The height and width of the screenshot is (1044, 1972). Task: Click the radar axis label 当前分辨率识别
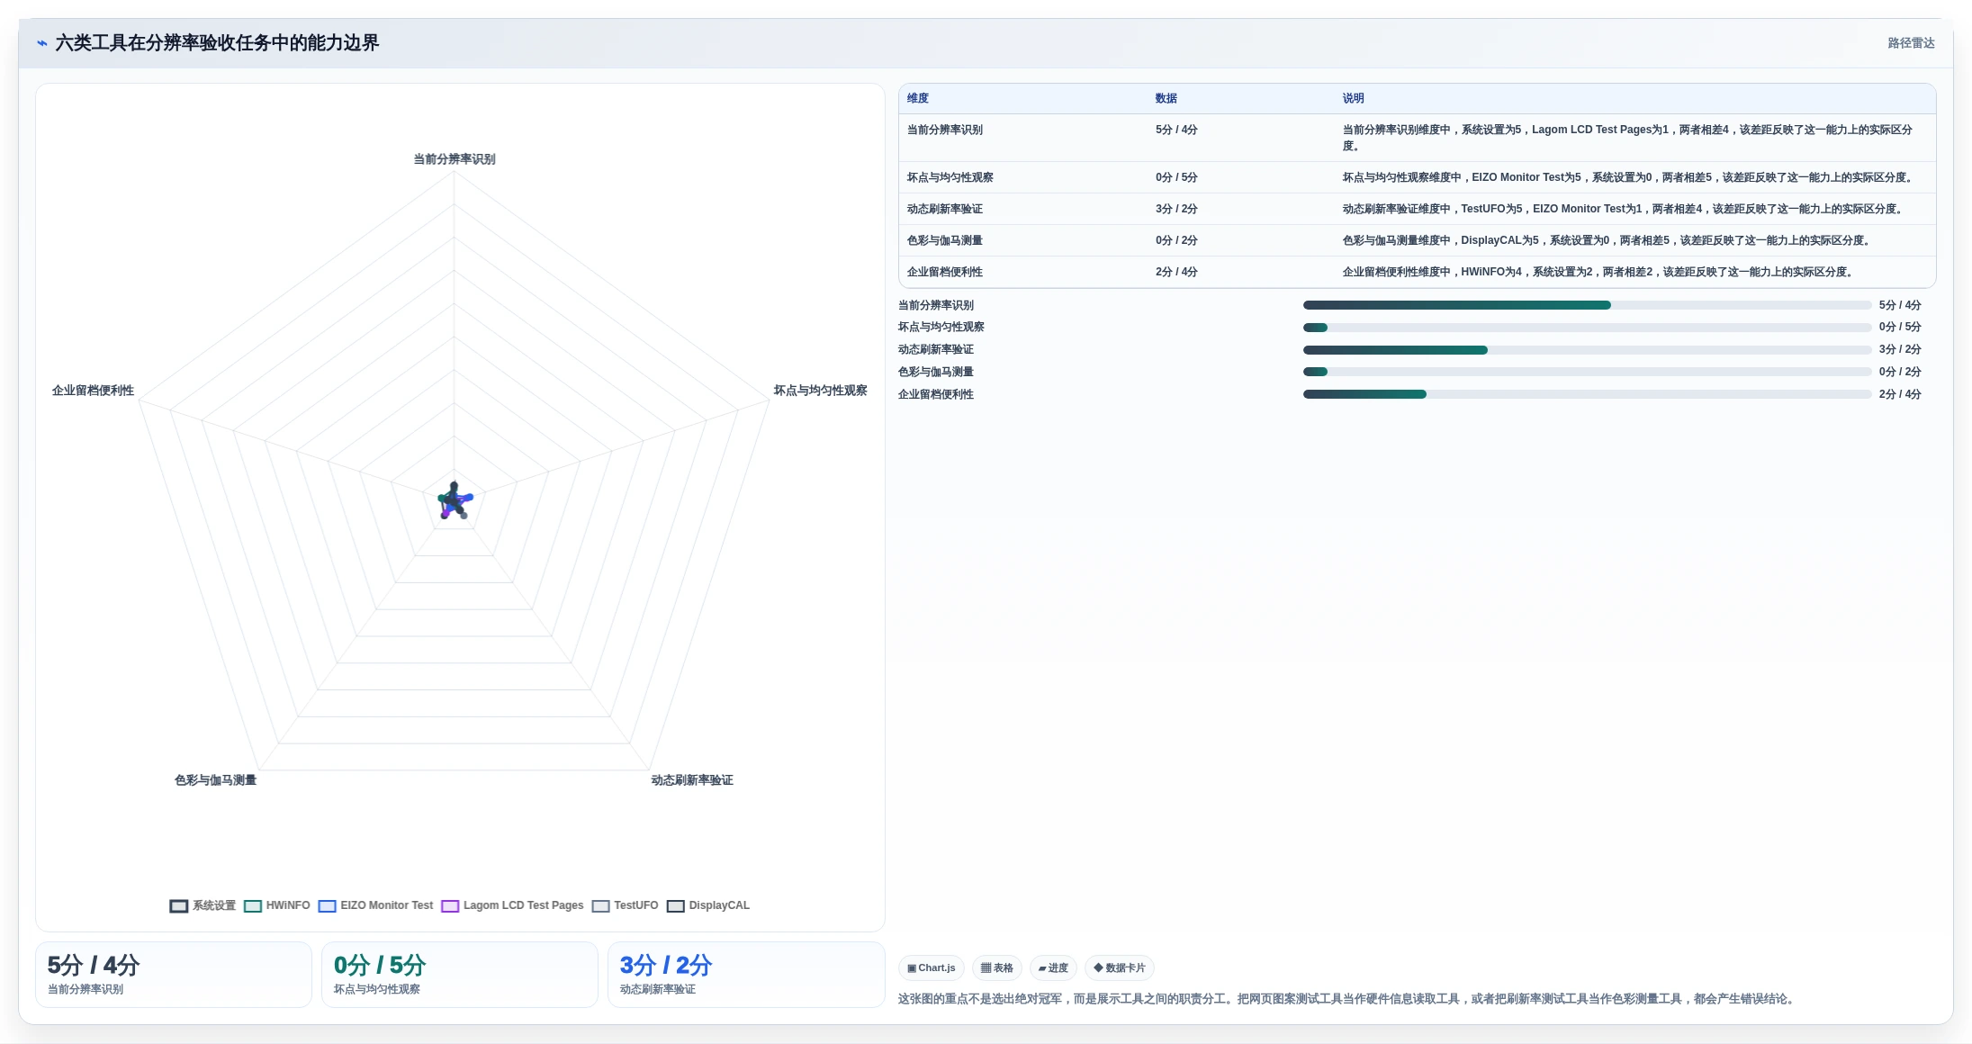click(455, 159)
